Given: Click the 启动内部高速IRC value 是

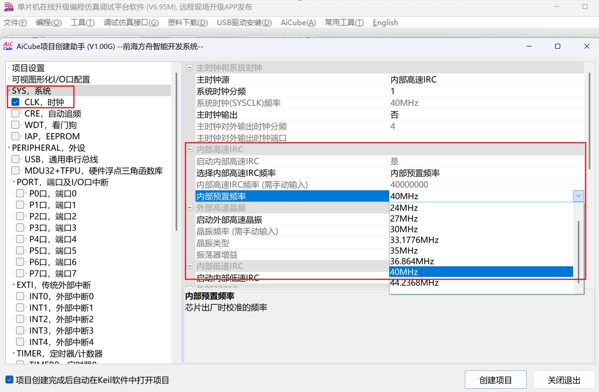Looking at the screenshot, I should 486,161.
